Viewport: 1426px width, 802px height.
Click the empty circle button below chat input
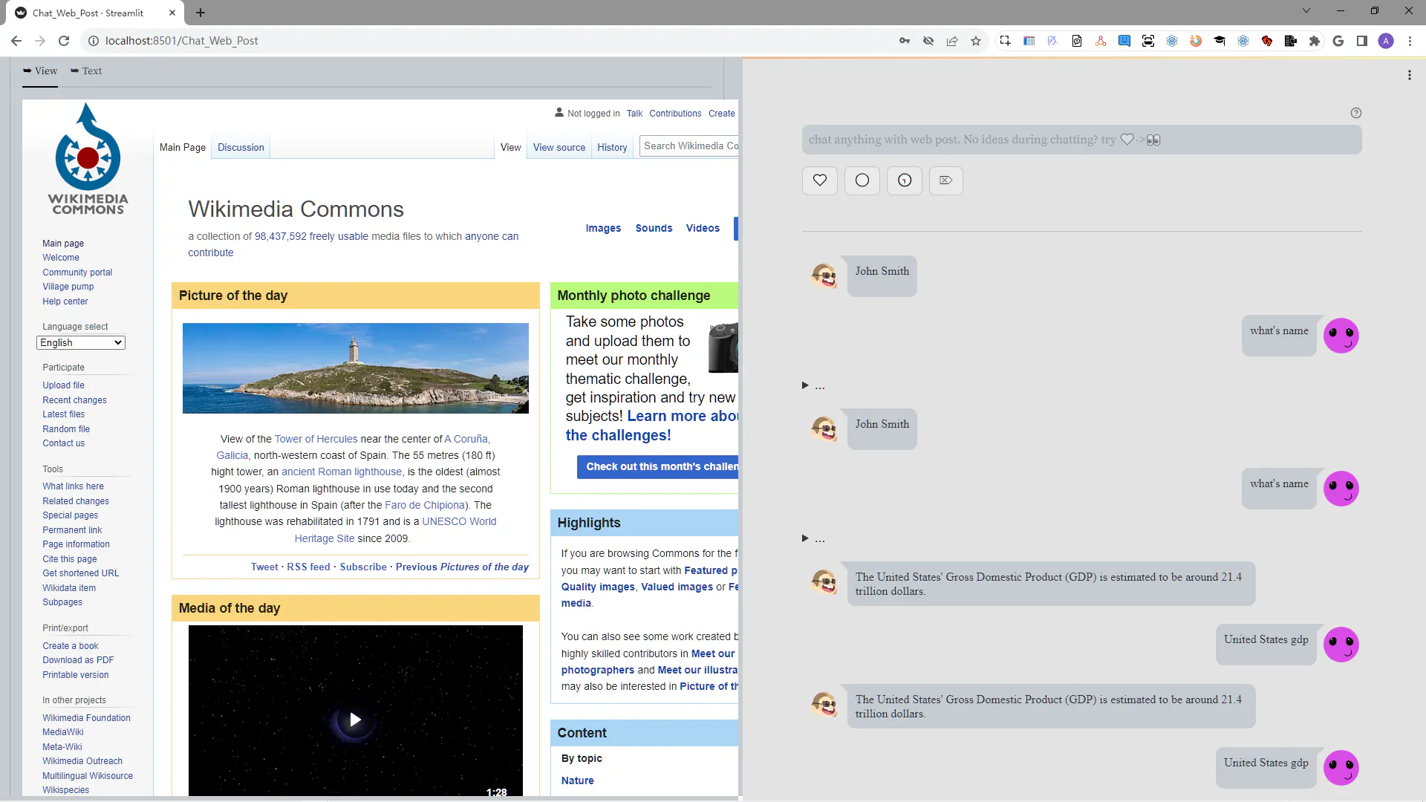point(862,180)
